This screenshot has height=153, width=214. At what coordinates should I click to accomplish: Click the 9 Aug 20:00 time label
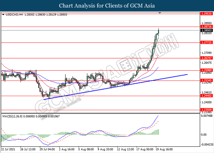[x=105, y=149]
